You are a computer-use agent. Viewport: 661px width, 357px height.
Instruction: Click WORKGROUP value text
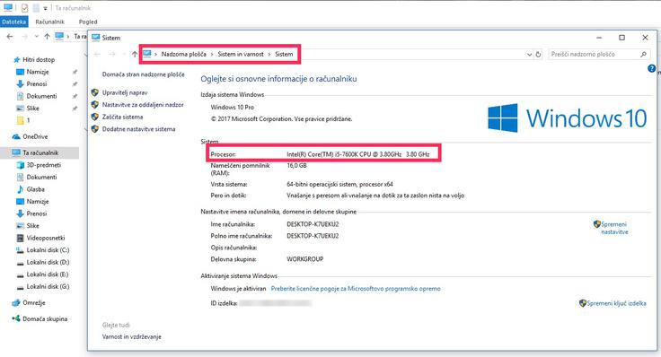(304, 259)
